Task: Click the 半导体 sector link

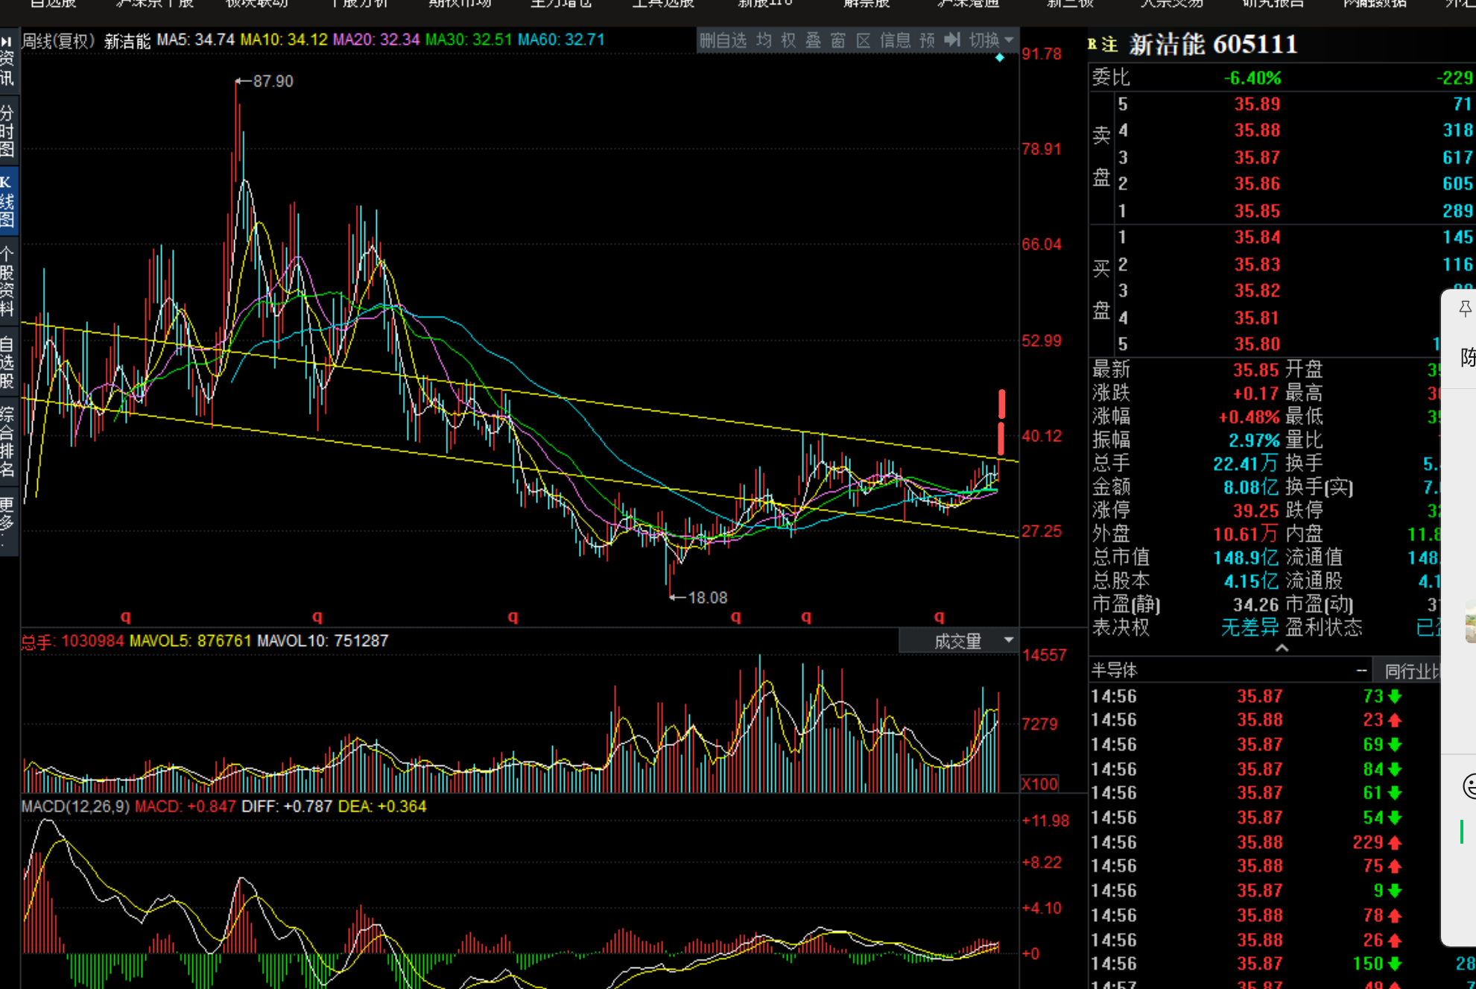Action: tap(1114, 670)
